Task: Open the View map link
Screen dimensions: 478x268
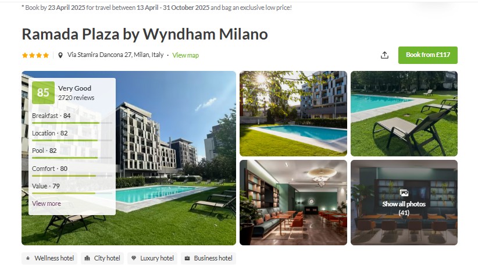Action: click(186, 55)
